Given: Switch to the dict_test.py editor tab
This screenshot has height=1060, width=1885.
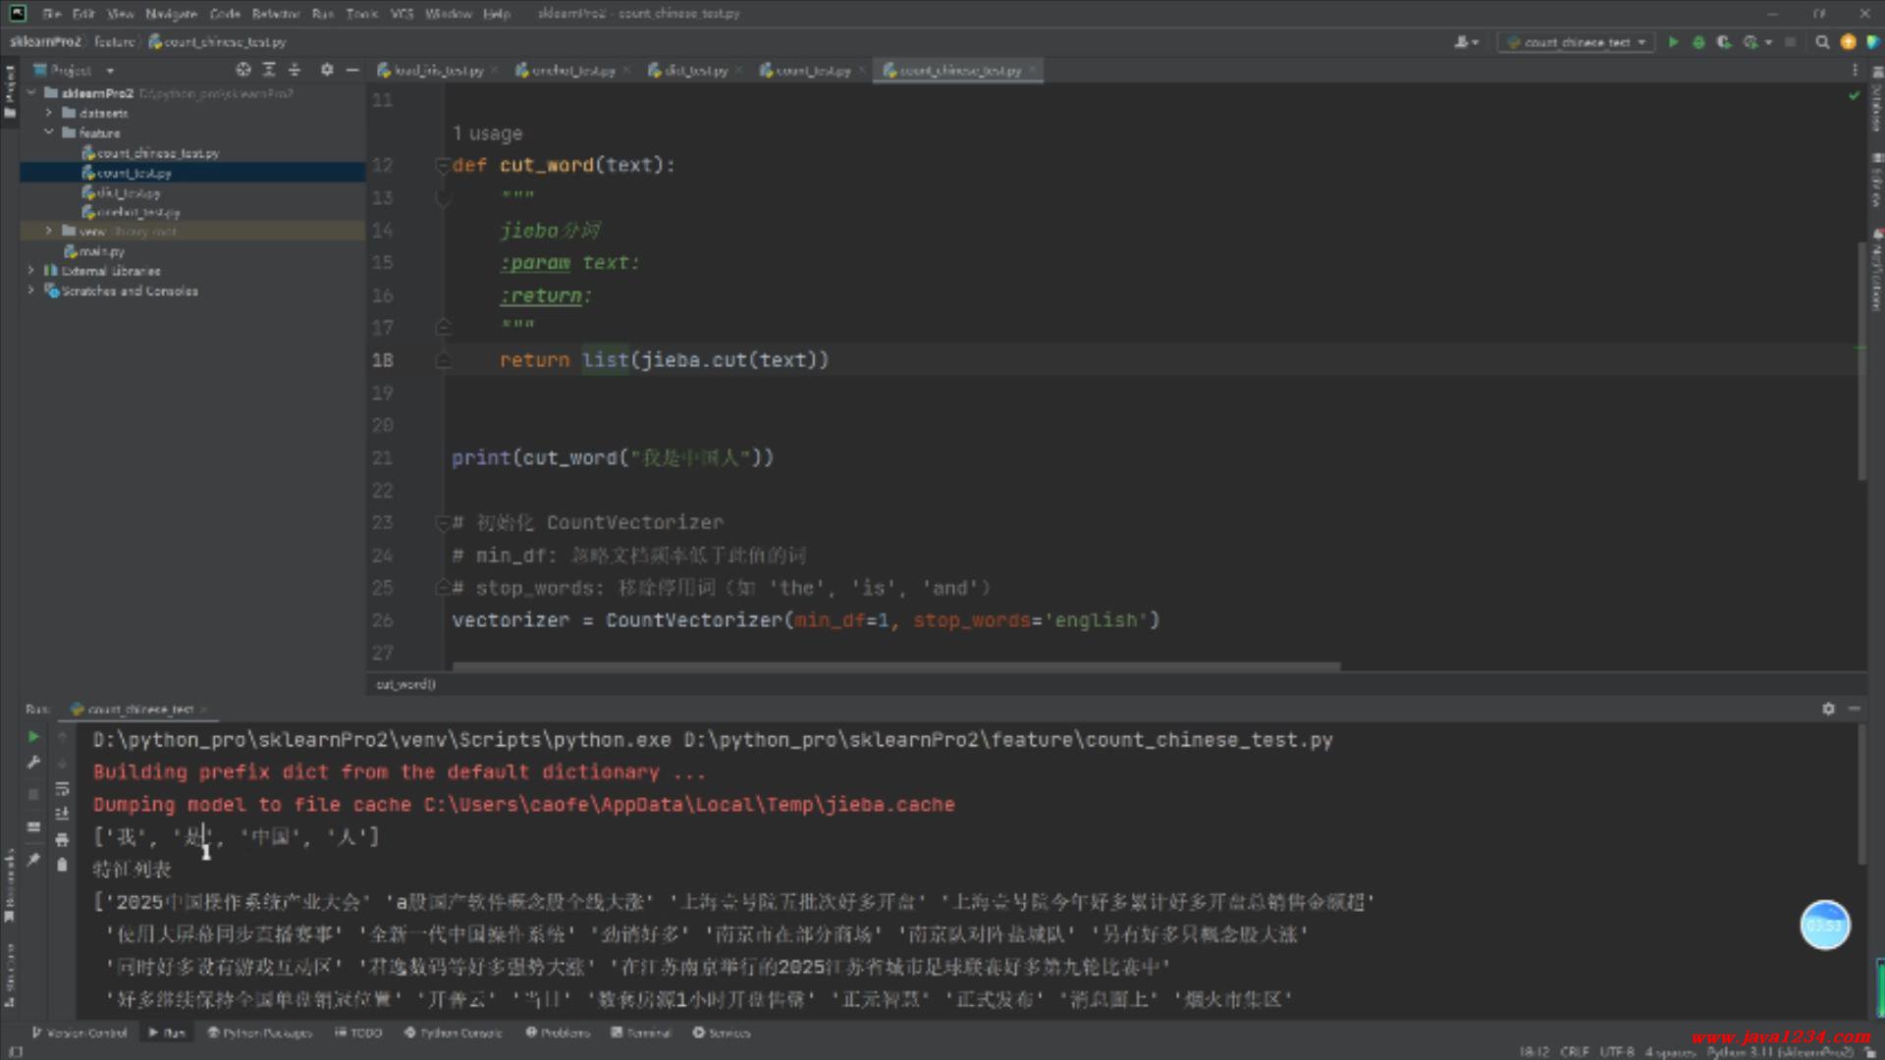Looking at the screenshot, I should click(694, 71).
